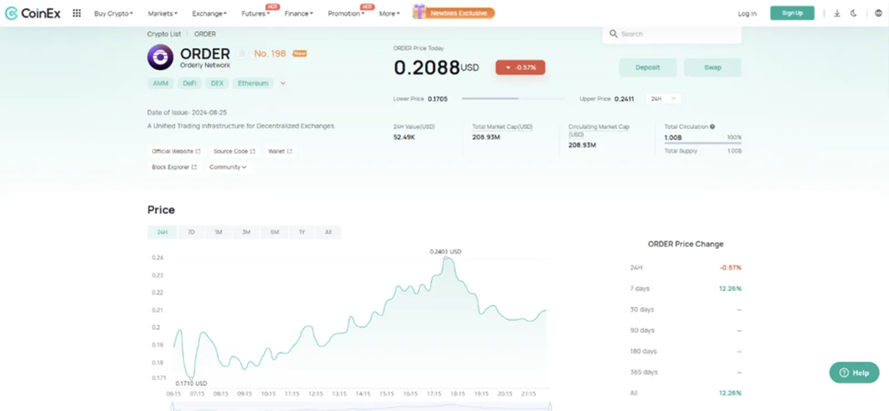This screenshot has width=889, height=411.
Task: Click the chart range selector below chart
Action: coord(361,407)
